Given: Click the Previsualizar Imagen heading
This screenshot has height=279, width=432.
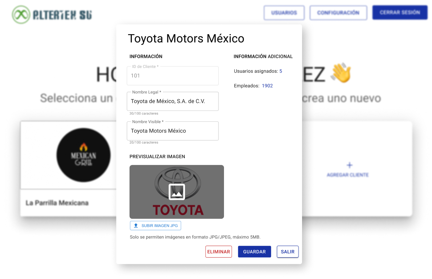Looking at the screenshot, I should pos(157,157).
